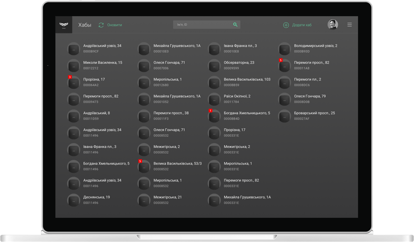This screenshot has width=414, height=242.
Task: Click the Ajax logo icon
Action: coord(64,25)
